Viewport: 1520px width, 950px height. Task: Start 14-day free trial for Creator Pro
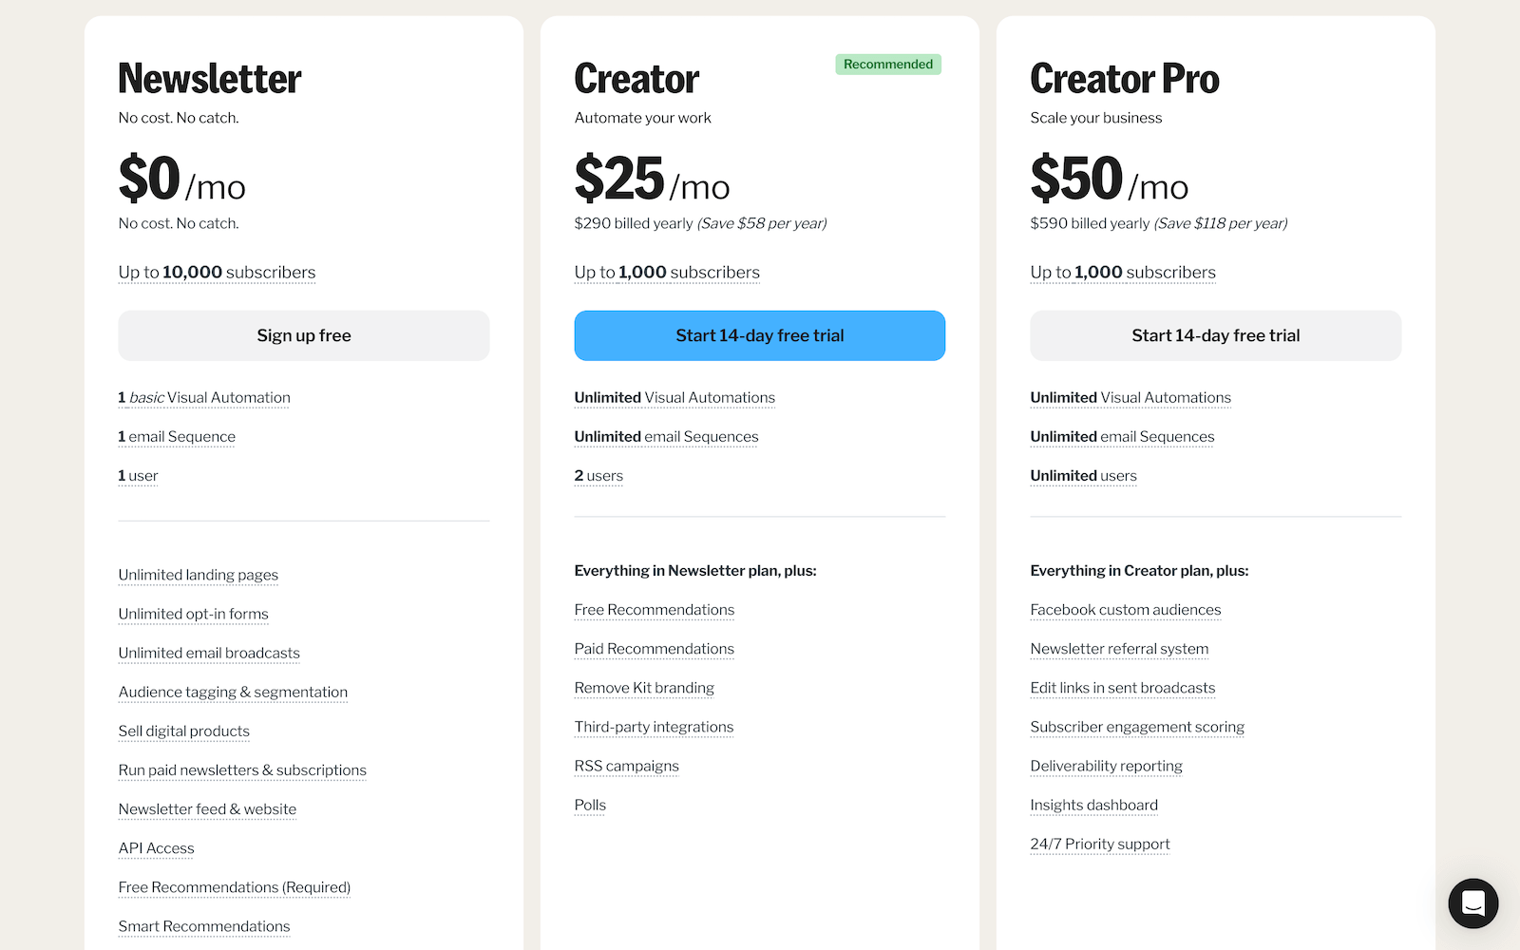pyautogui.click(x=1216, y=335)
